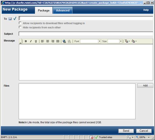Image resolution: width=155 pixels, height=140 pixels.
Task: Switch to the Advanced tab
Action: (x=63, y=10)
